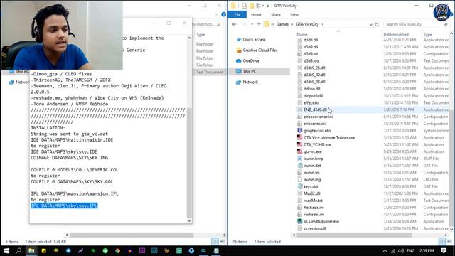Image resolution: width=455 pixels, height=256 pixels.
Task: Switch left Explorer window to large icons view
Action: coord(223,241)
